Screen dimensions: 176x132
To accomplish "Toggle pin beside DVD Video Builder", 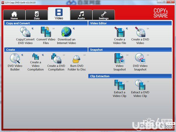I will click(x=22, y=55).
